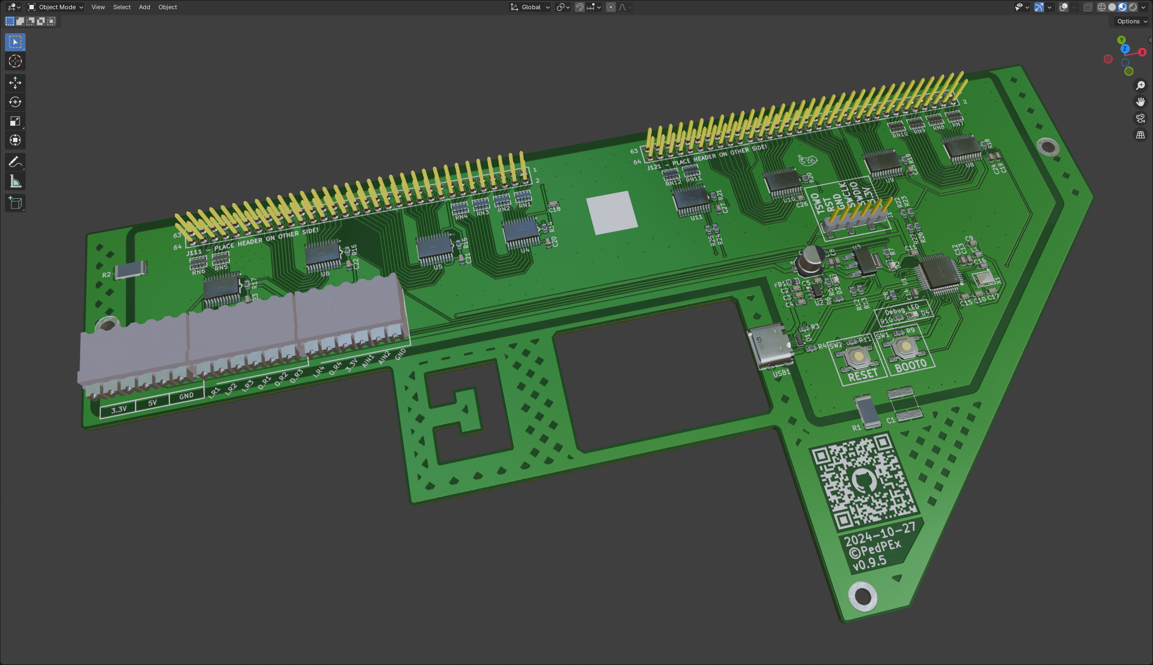Open the Add menu
Image resolution: width=1153 pixels, height=665 pixels.
144,7
